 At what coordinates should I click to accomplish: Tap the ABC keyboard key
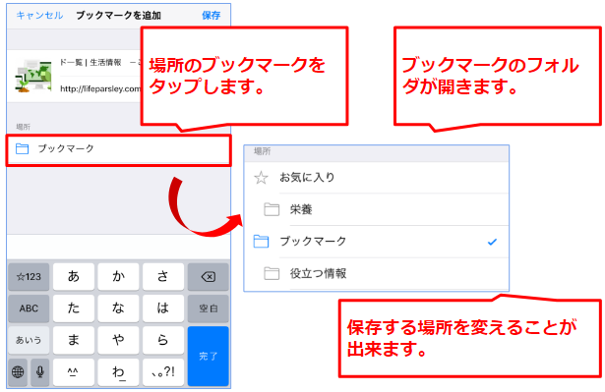[29, 308]
